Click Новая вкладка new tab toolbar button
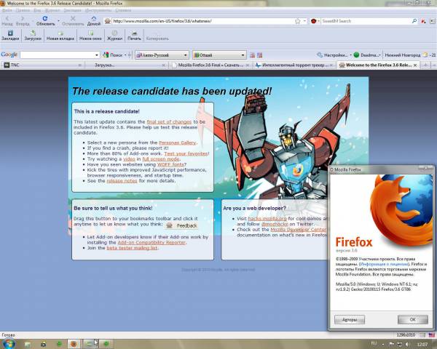 [60, 36]
